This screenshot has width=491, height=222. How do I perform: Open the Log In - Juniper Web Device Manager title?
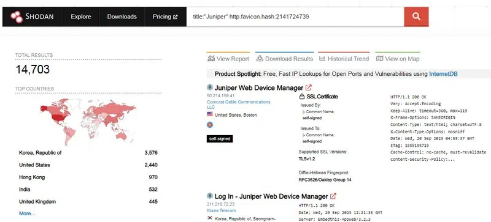(x=271, y=196)
